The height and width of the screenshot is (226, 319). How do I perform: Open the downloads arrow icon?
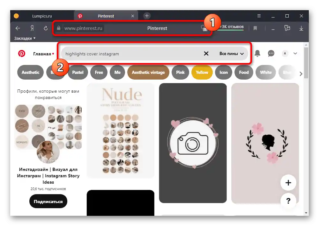pyautogui.click(x=301, y=28)
